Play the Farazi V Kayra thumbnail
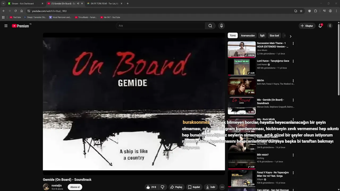 tap(241, 179)
